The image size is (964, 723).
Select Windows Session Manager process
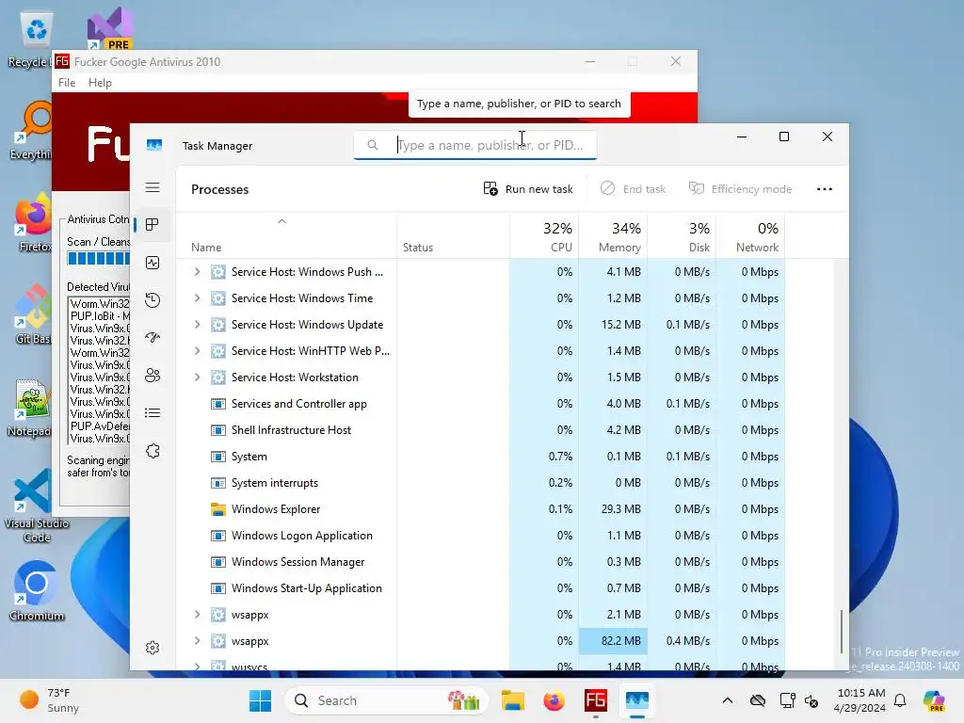(481, 562)
